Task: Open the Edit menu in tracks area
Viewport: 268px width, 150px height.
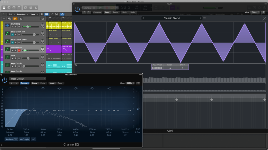Action: click(x=11, y=14)
